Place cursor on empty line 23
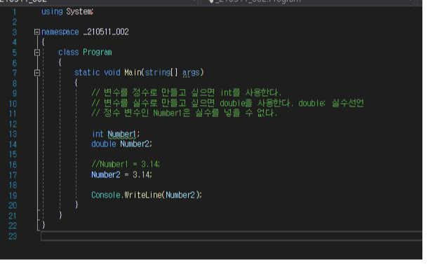Image resolution: width=428 pixels, height=269 pixels. (232, 236)
